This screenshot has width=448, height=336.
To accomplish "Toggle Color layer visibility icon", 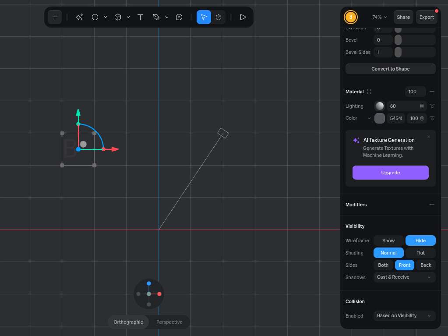I will click(x=432, y=118).
